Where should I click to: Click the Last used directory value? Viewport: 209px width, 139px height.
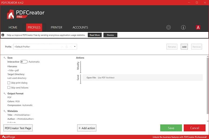[17, 78]
